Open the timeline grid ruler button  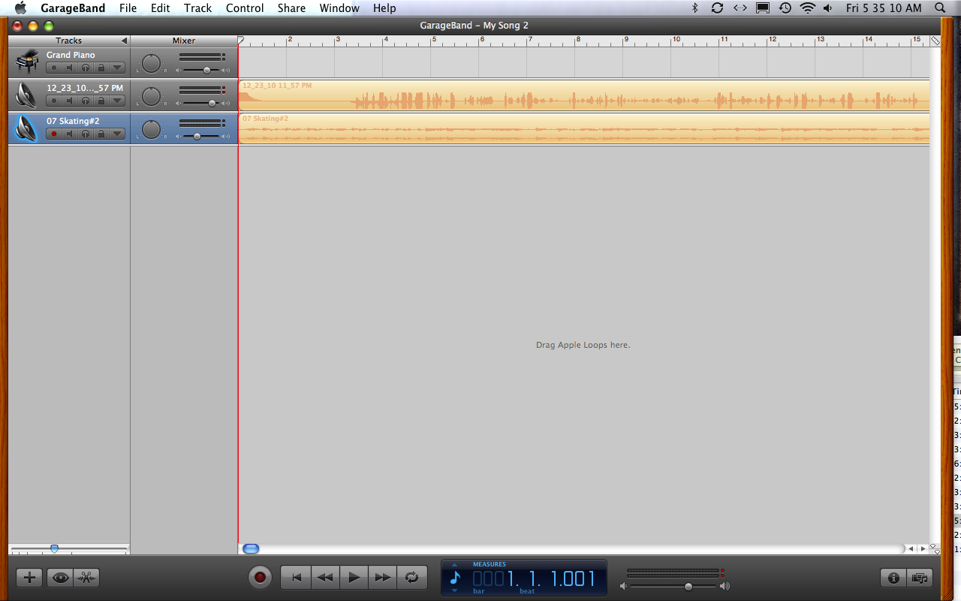tap(935, 41)
